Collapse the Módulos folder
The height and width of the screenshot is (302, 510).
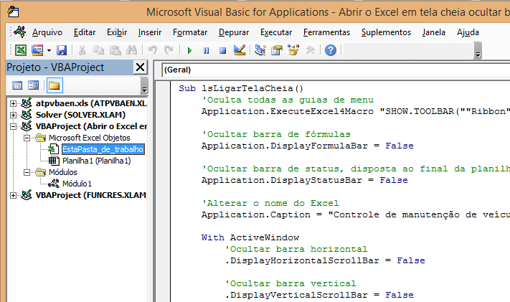pyautogui.click(x=27, y=172)
